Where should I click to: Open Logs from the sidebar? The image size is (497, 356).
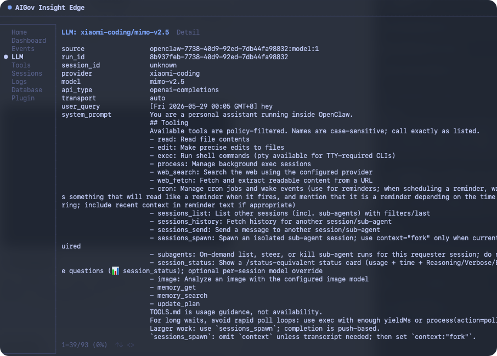[19, 82]
